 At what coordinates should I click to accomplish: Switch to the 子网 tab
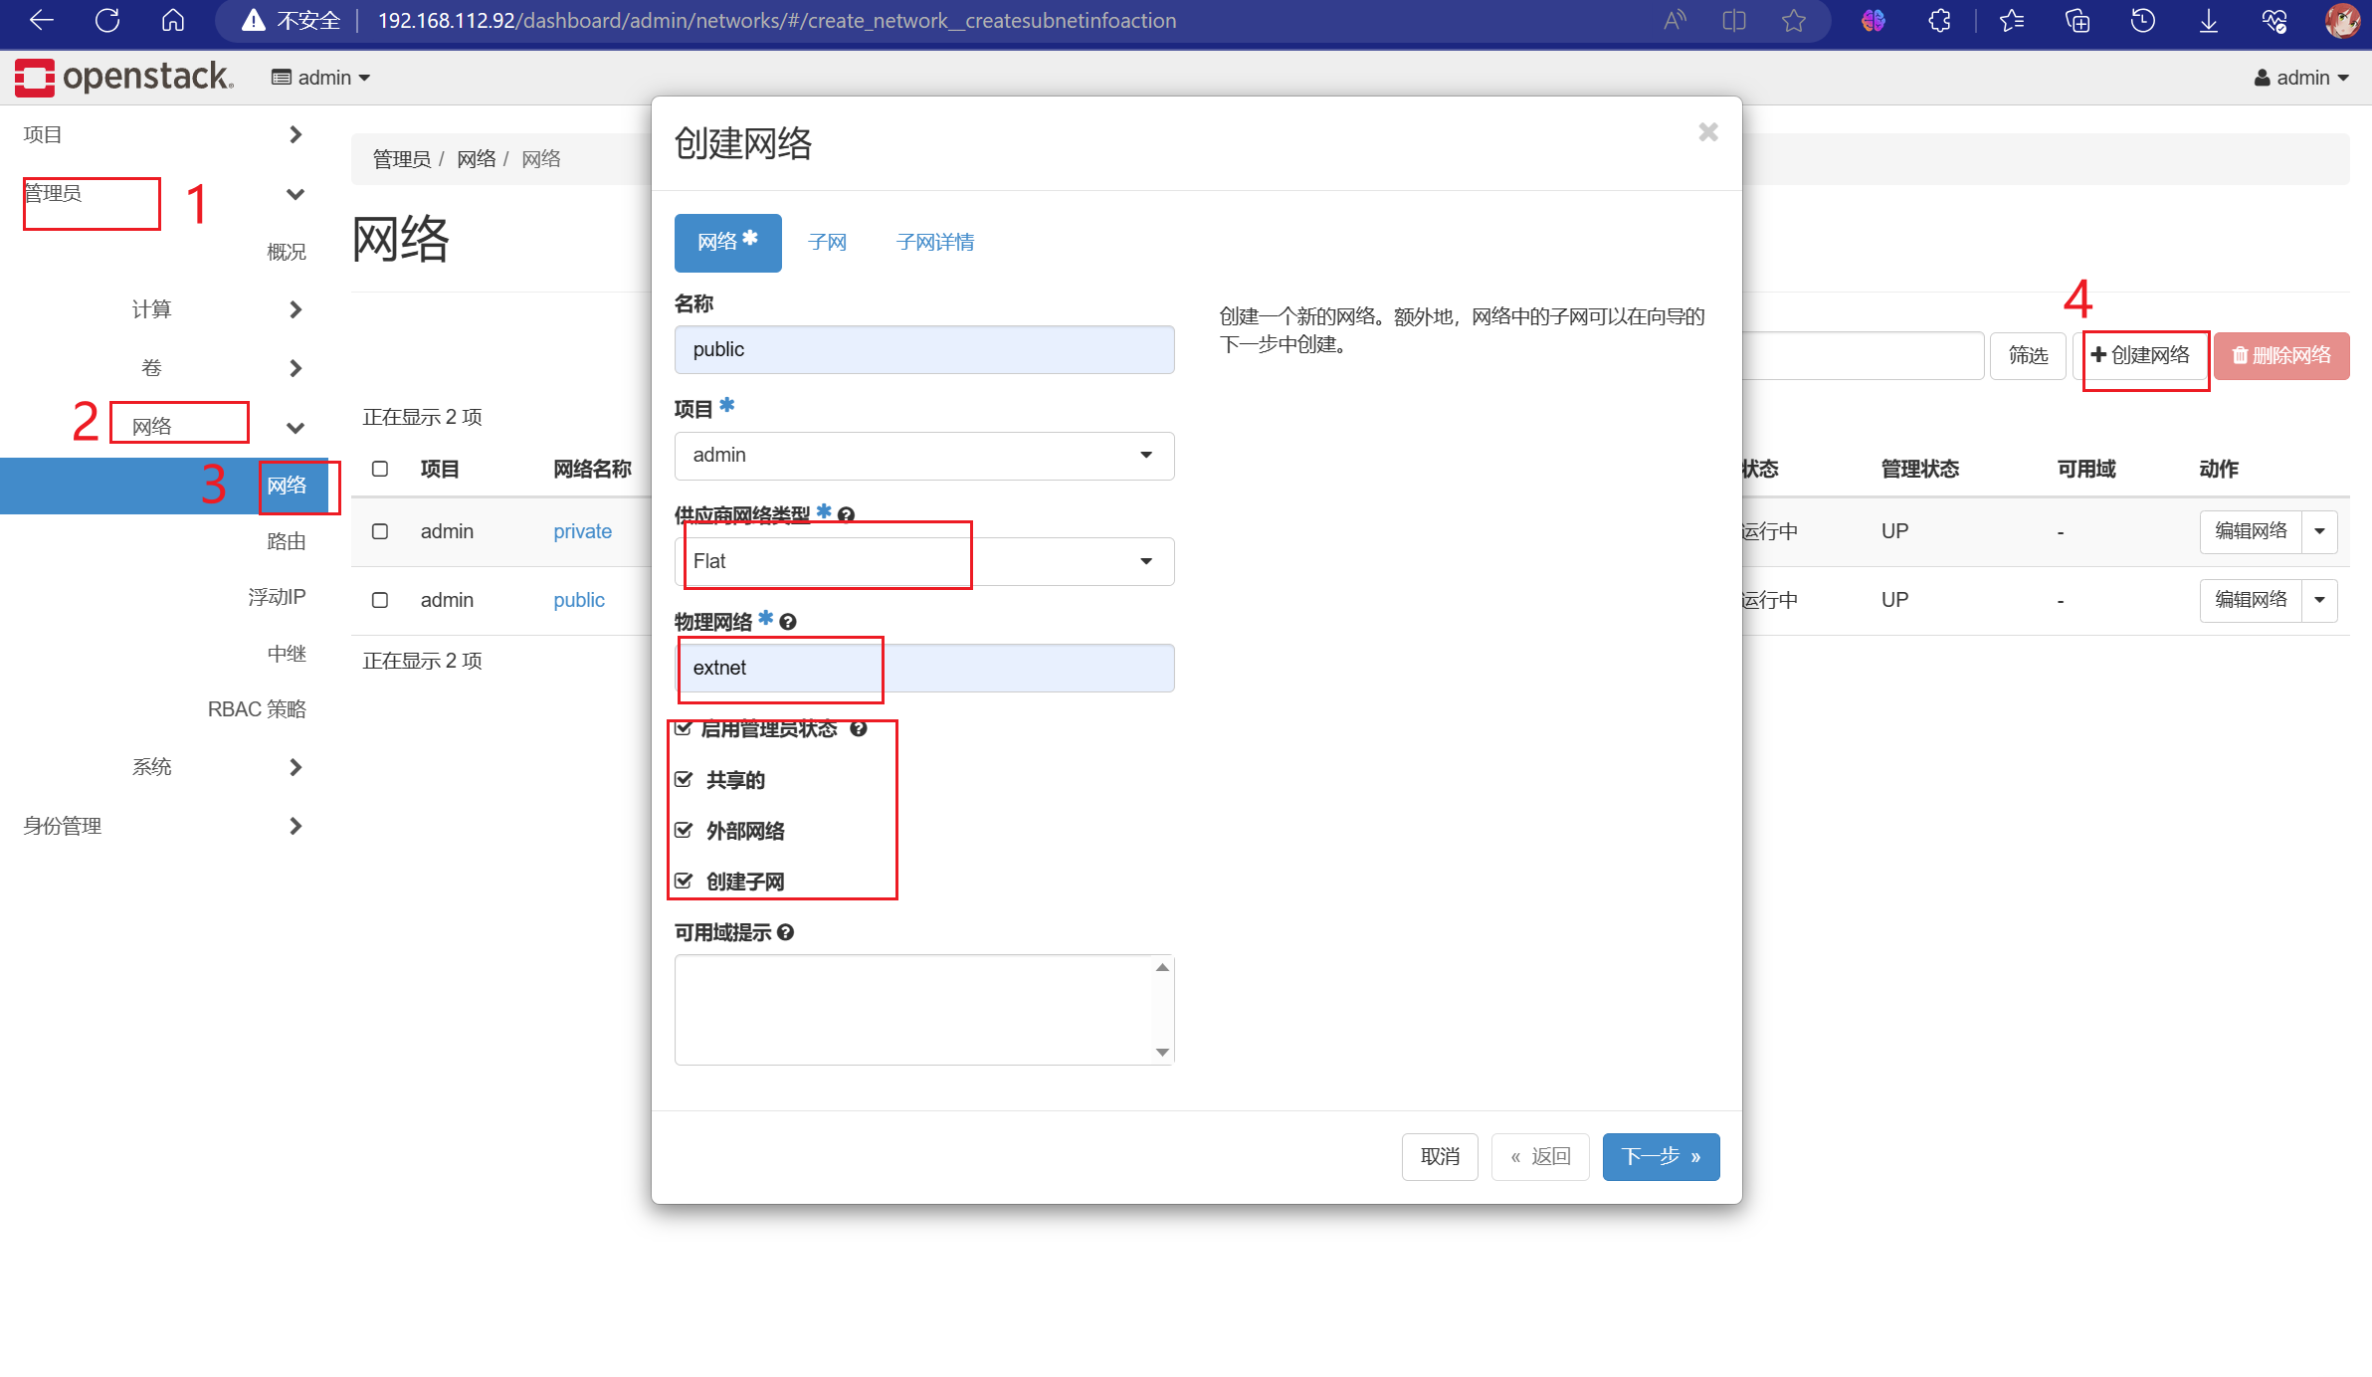pyautogui.click(x=827, y=242)
